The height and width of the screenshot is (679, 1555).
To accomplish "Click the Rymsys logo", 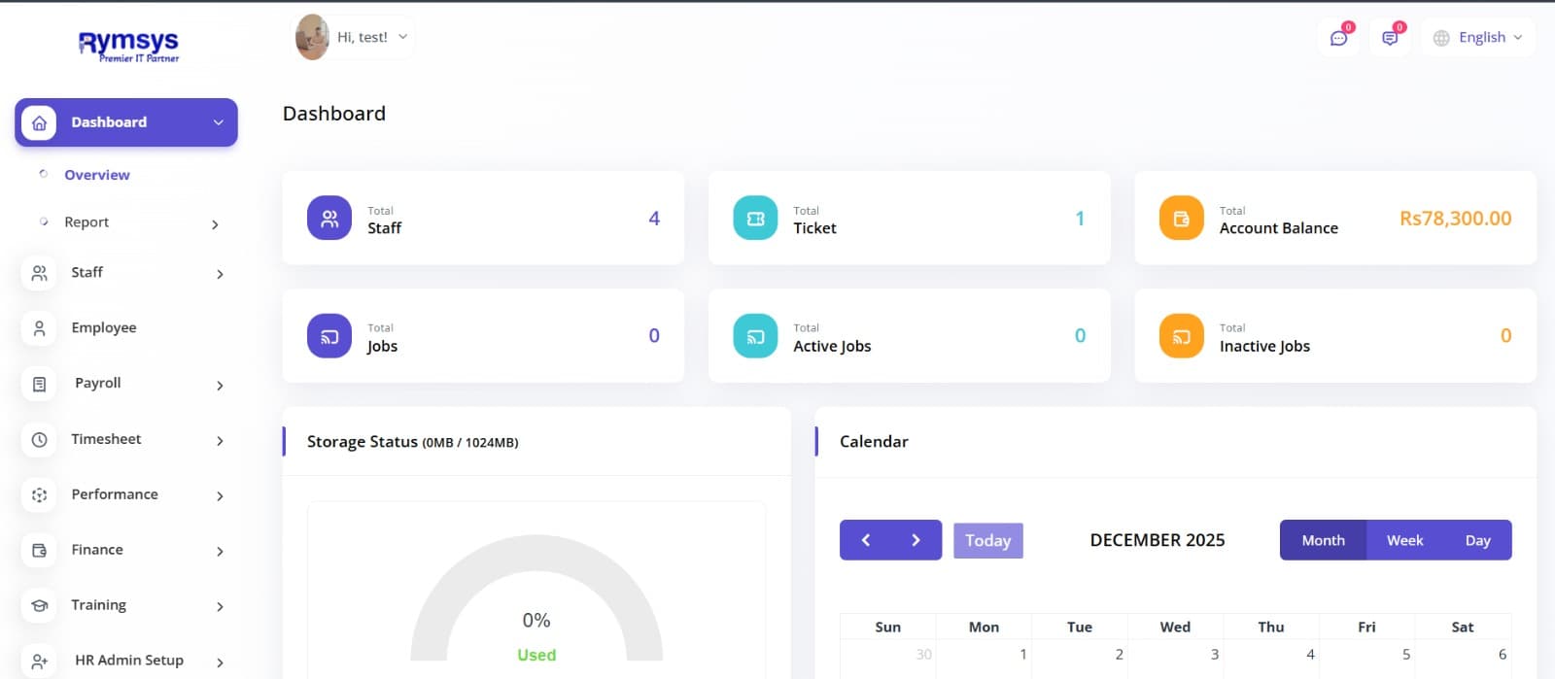I will click(x=128, y=45).
